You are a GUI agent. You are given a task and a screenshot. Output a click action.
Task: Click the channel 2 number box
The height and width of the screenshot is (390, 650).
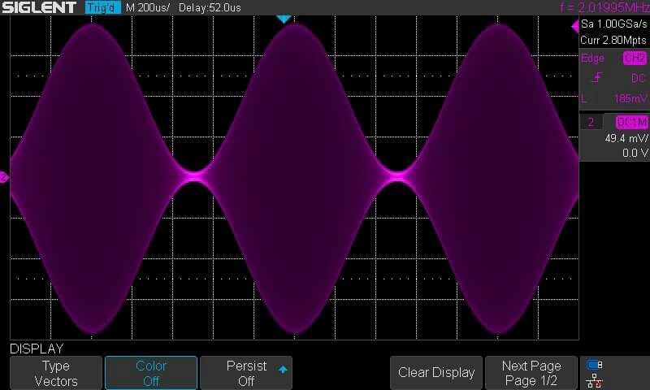(591, 122)
